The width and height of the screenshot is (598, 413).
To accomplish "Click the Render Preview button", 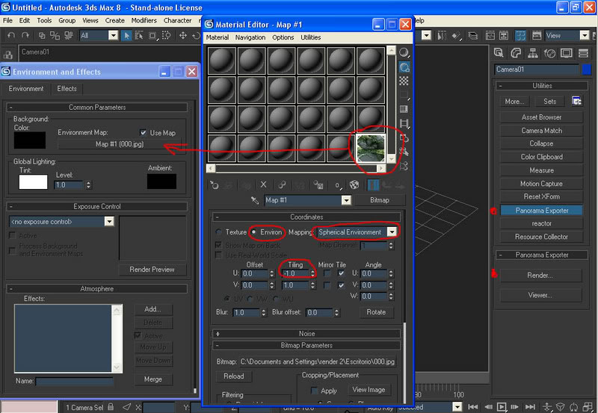I will tap(152, 270).
